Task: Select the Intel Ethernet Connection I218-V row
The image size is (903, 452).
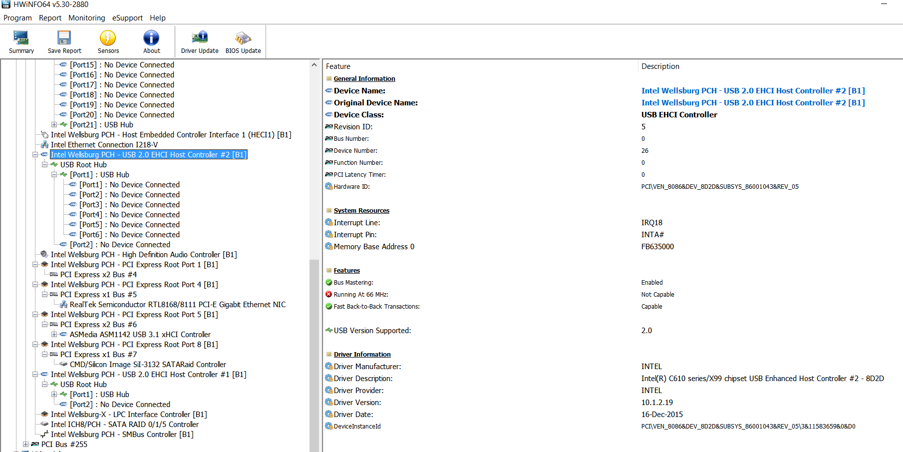Action: [104, 144]
